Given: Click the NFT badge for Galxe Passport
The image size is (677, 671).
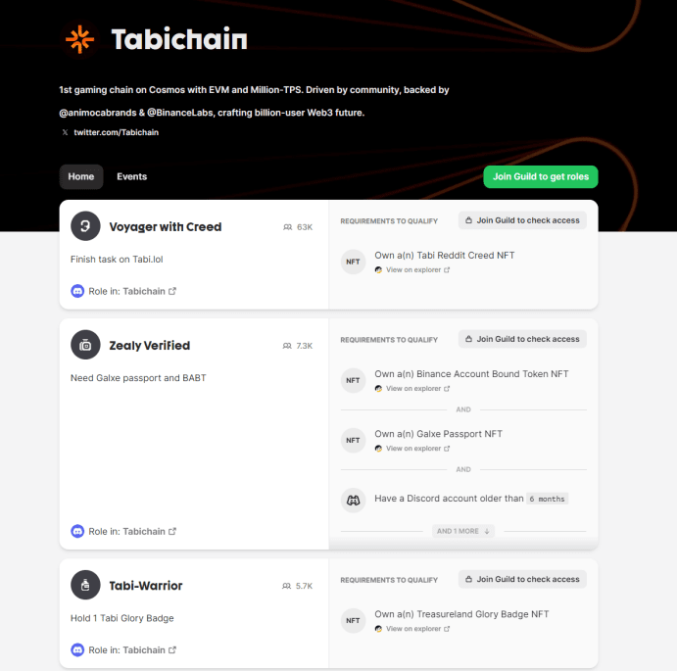Looking at the screenshot, I should coord(353,440).
